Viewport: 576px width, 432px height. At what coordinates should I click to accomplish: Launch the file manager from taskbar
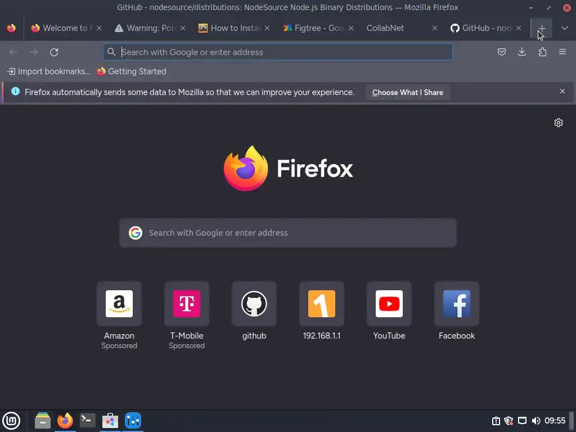[x=43, y=421]
